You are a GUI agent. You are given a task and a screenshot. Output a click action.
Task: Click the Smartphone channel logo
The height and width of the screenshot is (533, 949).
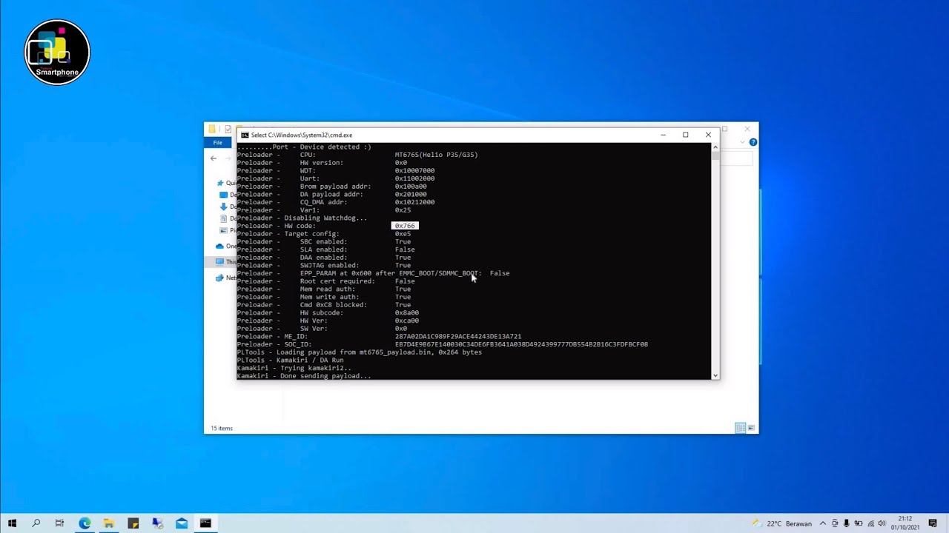click(x=57, y=53)
